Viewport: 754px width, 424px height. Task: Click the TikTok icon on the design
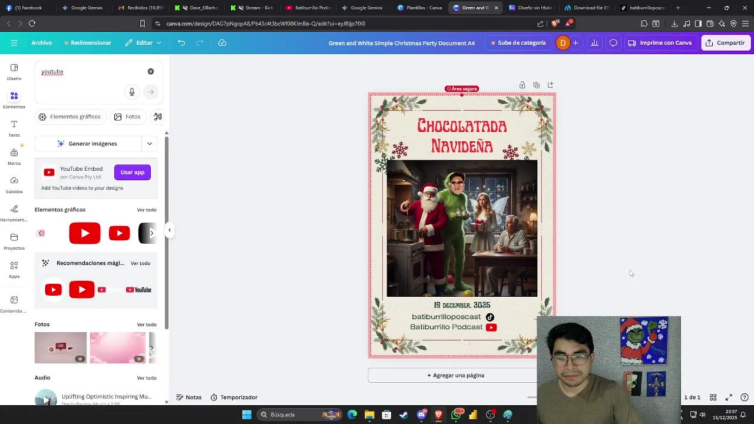click(490, 317)
